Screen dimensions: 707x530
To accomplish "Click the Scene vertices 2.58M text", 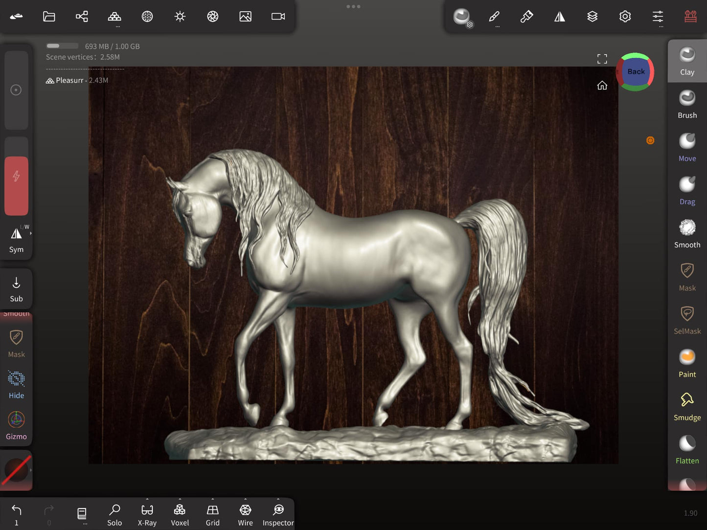I will pos(83,57).
